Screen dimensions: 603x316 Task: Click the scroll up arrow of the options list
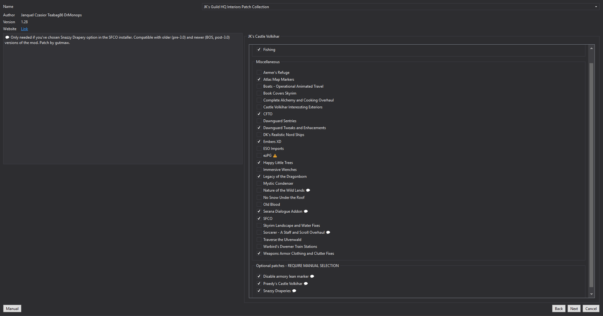[591, 48]
